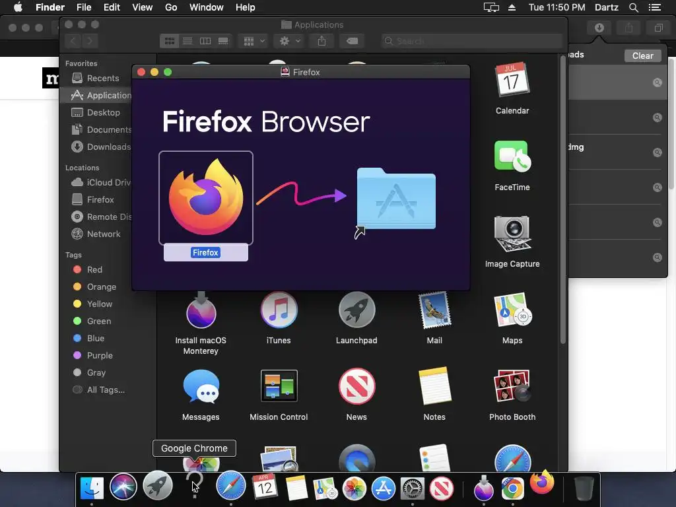Image resolution: width=676 pixels, height=507 pixels.
Task: Open Safari from the Dock
Action: [x=230, y=487]
